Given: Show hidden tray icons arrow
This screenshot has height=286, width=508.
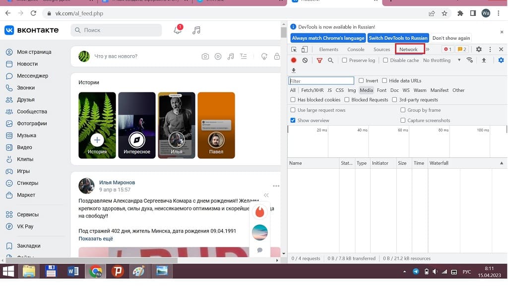Looking at the screenshot, I should pyautogui.click(x=404, y=272).
